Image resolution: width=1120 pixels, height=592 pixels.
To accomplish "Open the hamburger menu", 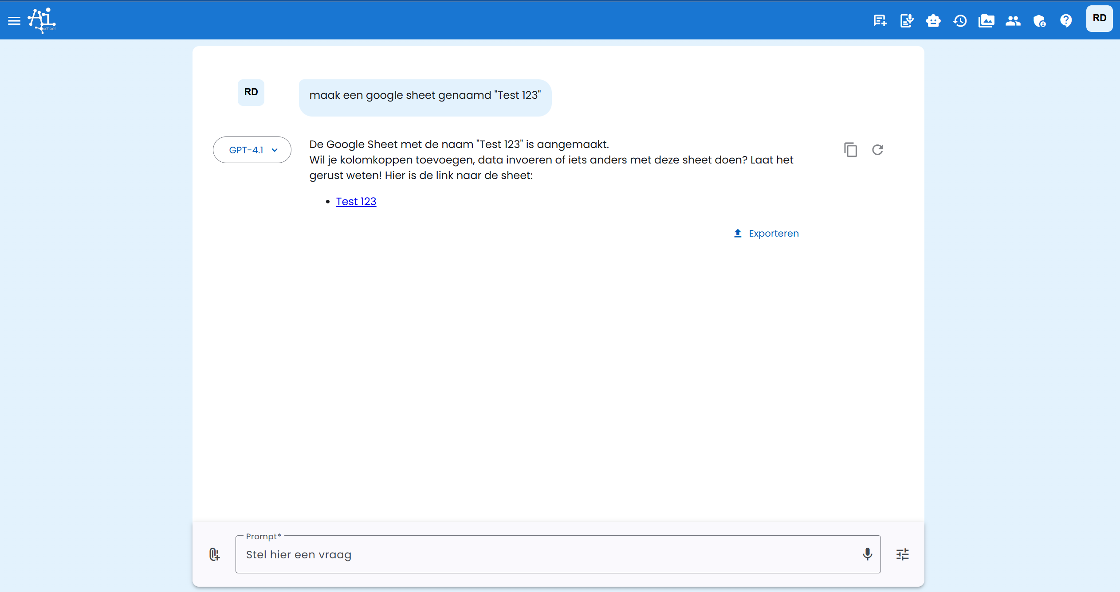I will (14, 21).
